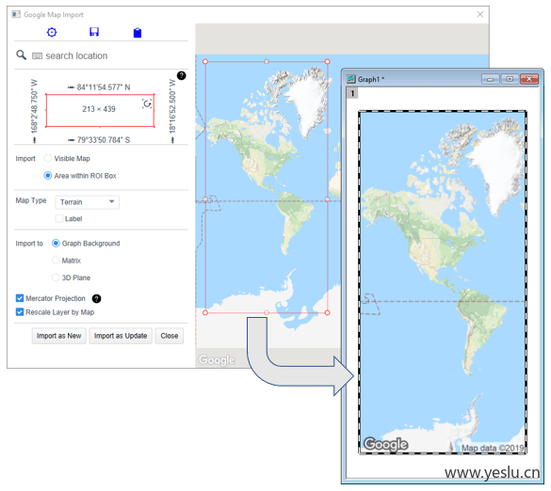
Task: Click bottom-right handle of map ROI box
Action: tap(327, 312)
